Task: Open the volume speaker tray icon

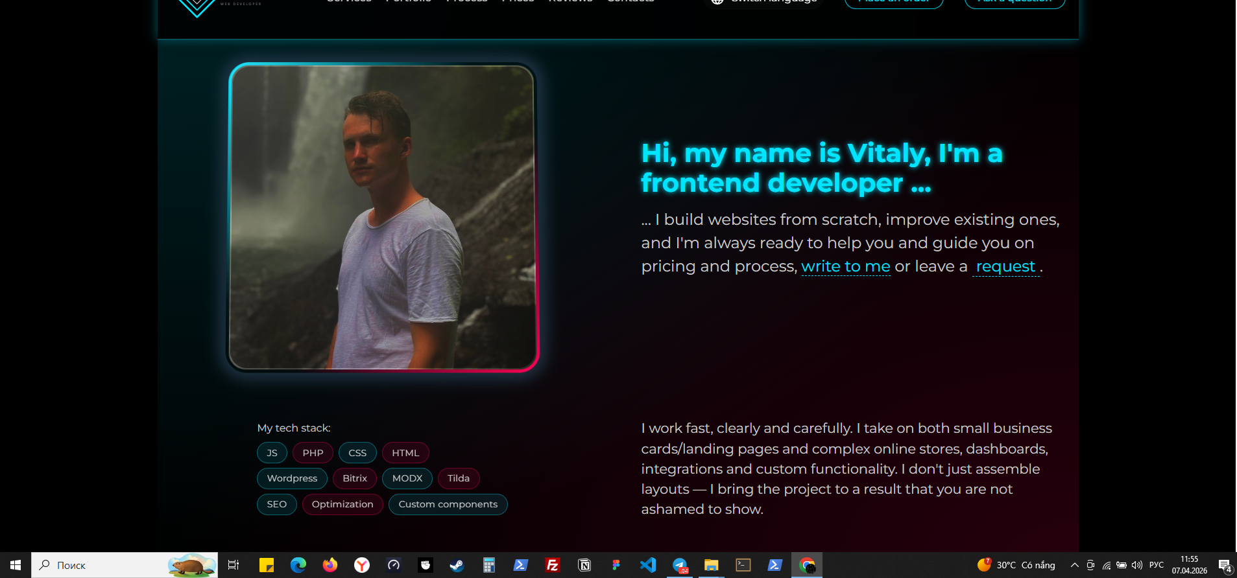Action: [x=1137, y=565]
